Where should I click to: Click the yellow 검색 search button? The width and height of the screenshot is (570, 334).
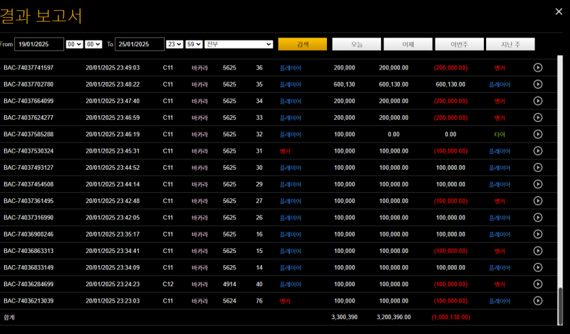(302, 44)
